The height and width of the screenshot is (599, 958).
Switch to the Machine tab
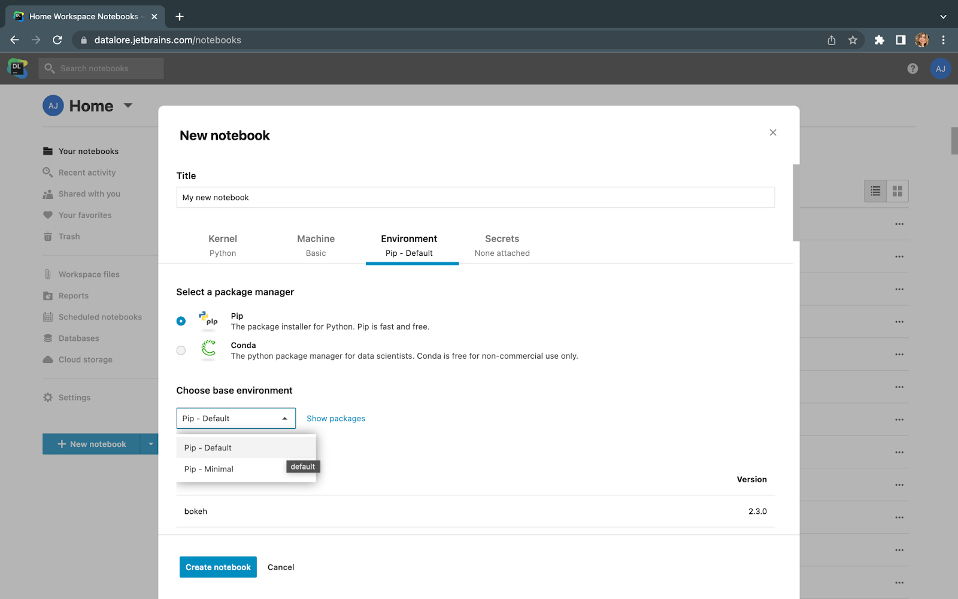[316, 245]
